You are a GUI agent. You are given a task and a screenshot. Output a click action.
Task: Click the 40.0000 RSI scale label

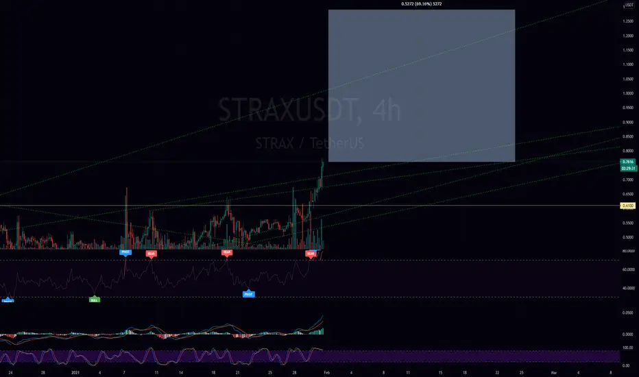pyautogui.click(x=628, y=288)
